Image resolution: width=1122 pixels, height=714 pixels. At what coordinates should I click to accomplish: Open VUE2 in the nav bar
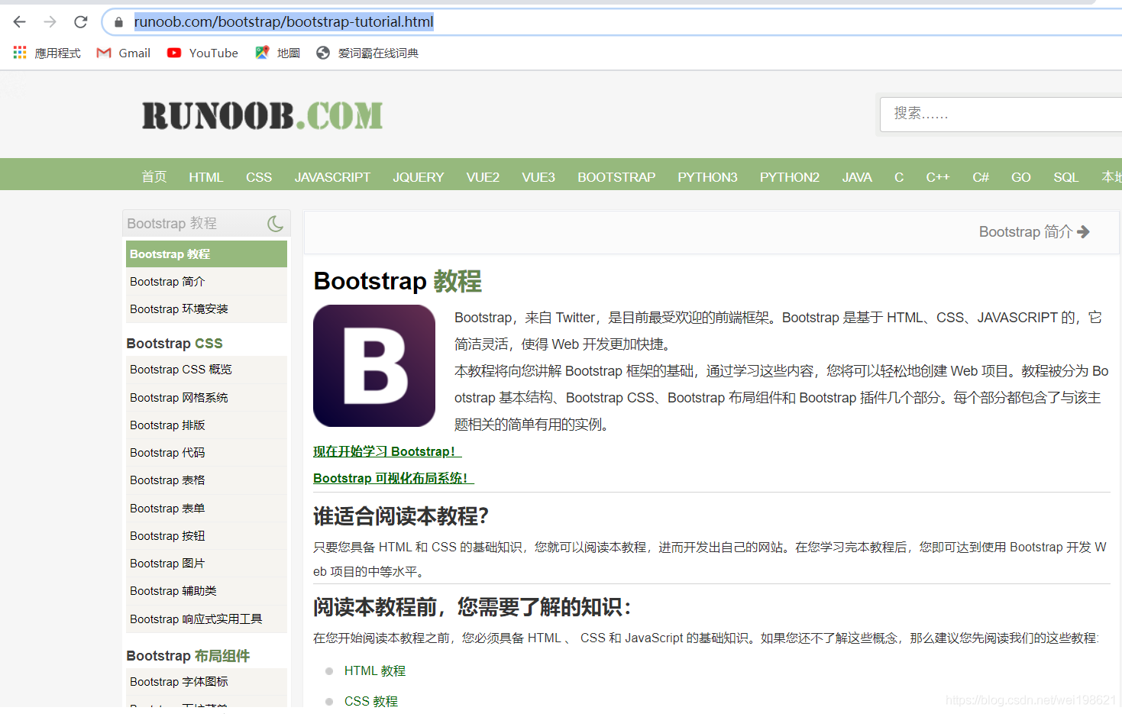tap(483, 177)
